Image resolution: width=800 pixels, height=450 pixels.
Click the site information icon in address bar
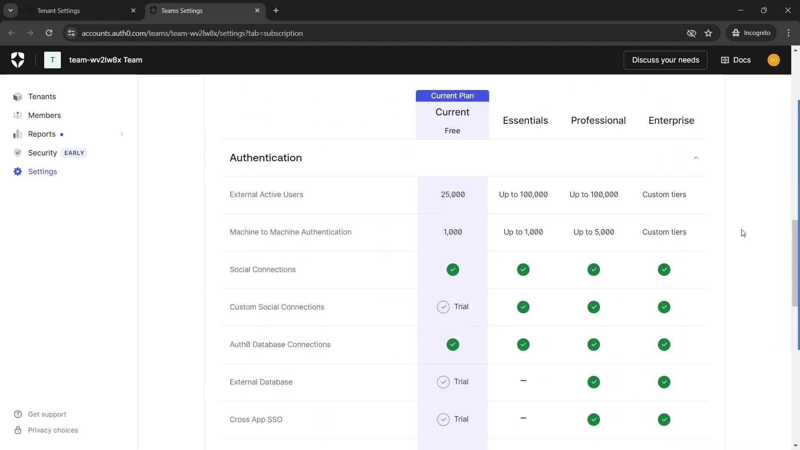point(71,33)
